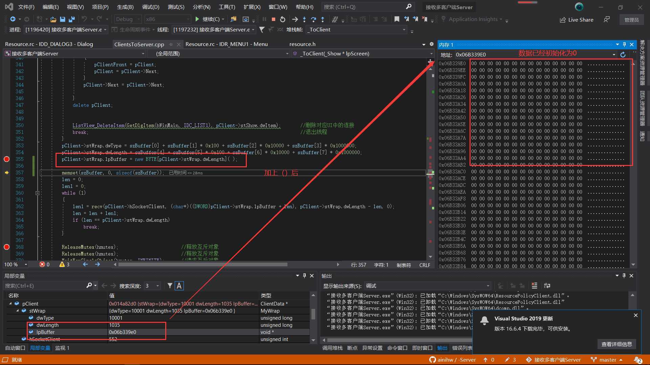The height and width of the screenshot is (365, 650).
Task: Dismiss the Visual Studio 2019 update notification
Action: point(635,315)
